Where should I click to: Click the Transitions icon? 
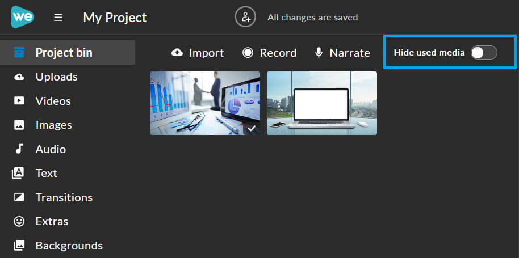pos(19,197)
